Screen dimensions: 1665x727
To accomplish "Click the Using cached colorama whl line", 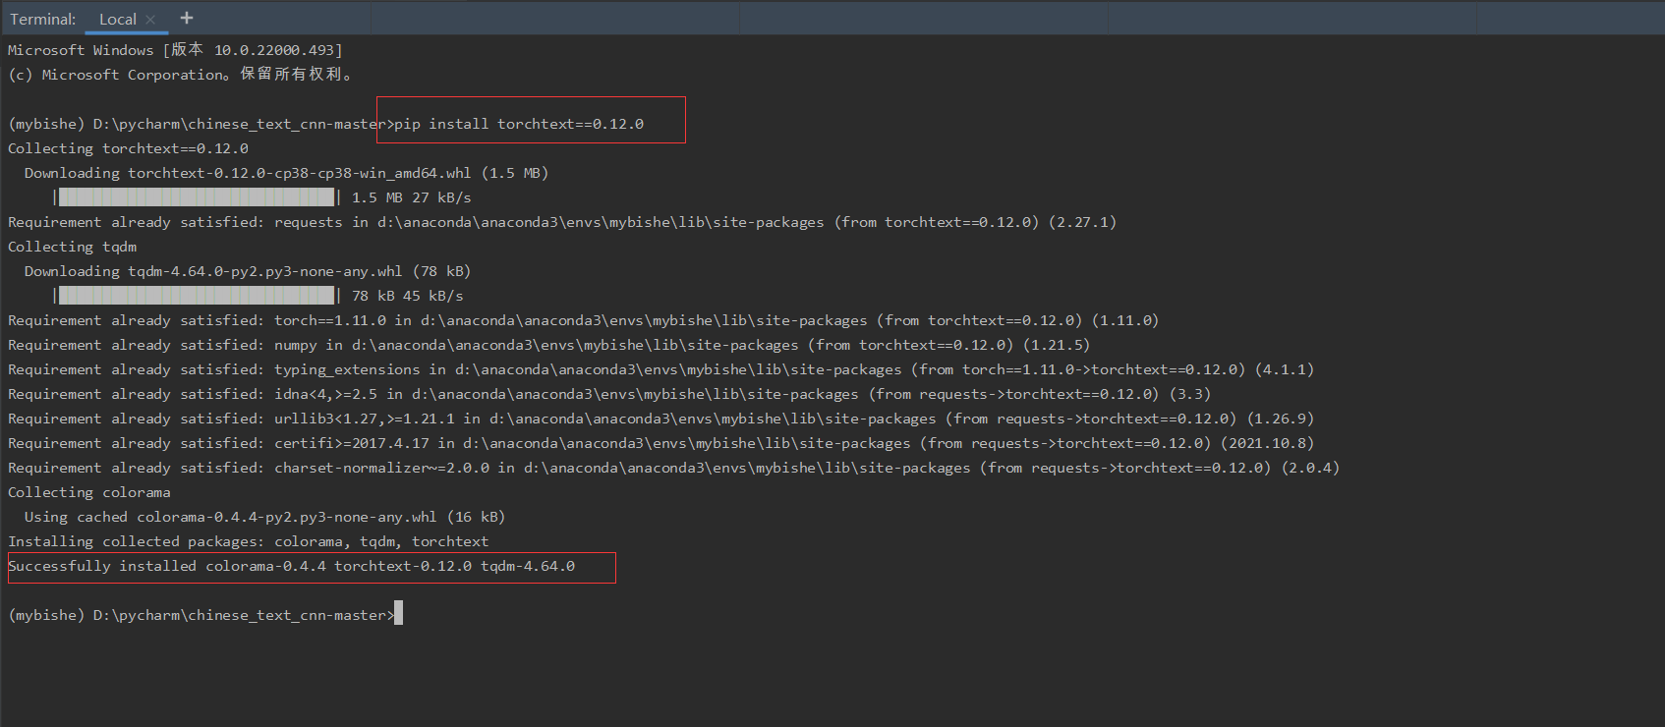I will (x=264, y=517).
